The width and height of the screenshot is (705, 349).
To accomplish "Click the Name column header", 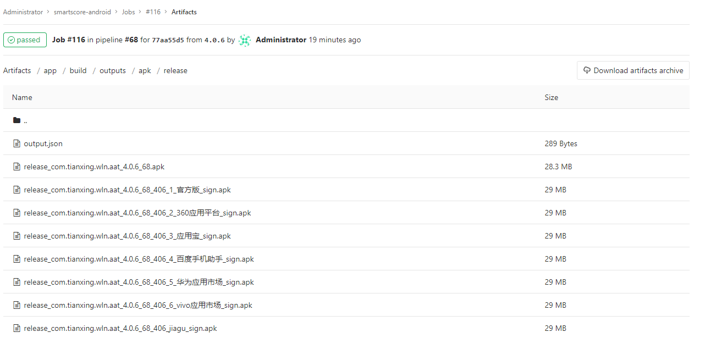I will 22,97.
